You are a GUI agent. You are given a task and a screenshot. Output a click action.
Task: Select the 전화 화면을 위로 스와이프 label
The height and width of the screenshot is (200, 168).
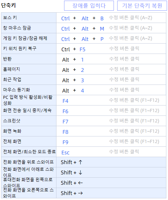coord(28,162)
